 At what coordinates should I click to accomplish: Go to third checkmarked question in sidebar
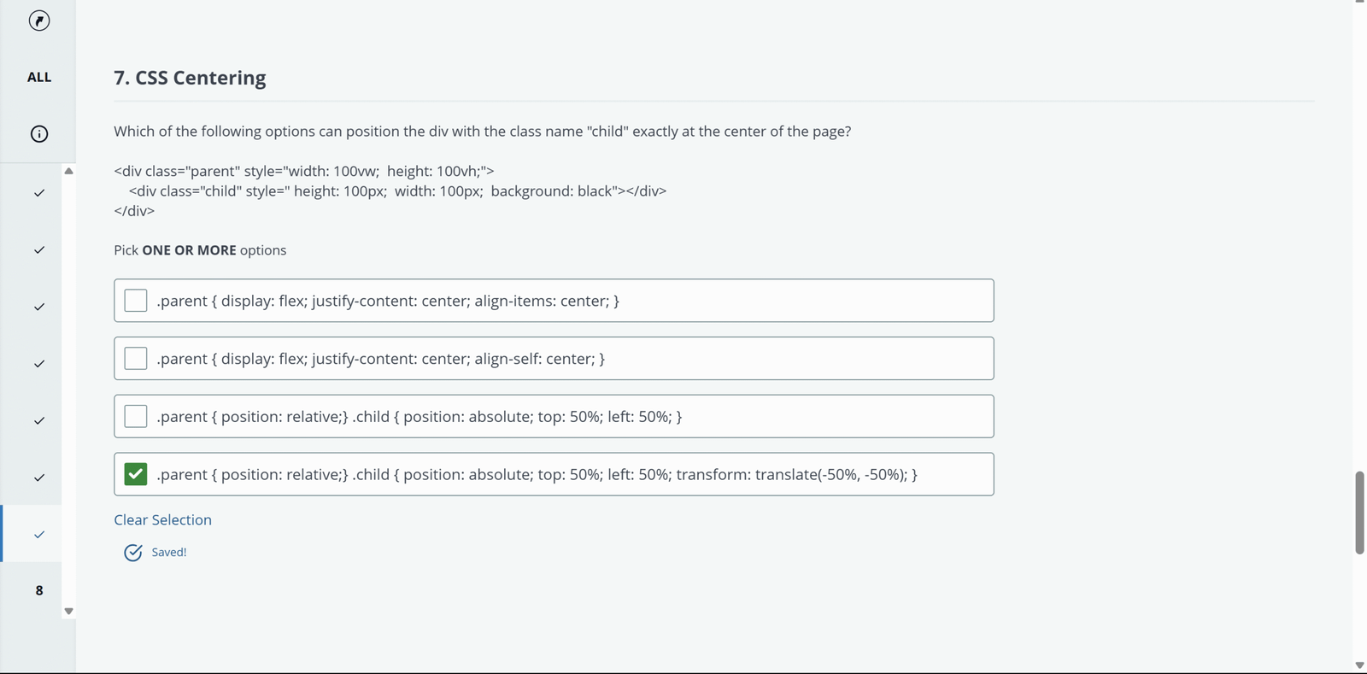pos(39,307)
